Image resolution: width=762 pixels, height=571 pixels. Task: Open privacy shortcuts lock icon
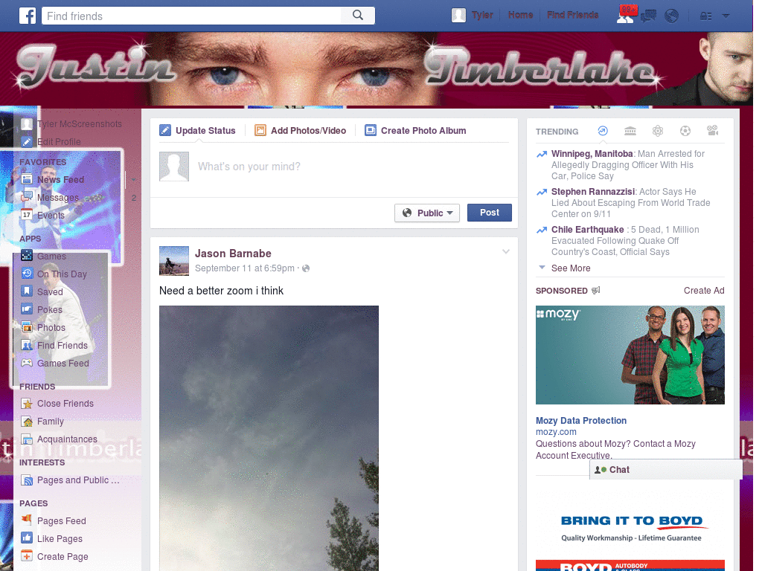(705, 16)
